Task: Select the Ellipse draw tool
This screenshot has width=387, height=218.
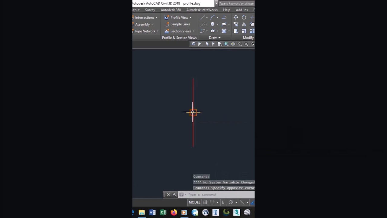Action: pos(213,31)
